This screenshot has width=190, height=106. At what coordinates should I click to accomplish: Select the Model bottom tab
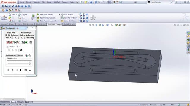(13, 102)
